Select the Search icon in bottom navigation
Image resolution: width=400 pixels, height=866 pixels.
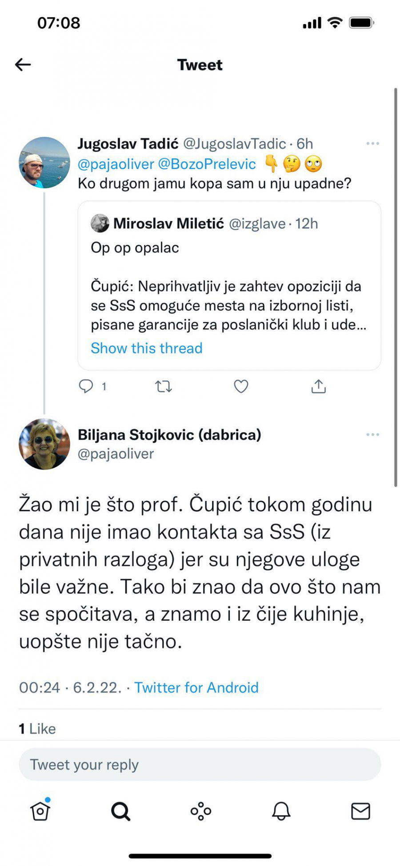coord(120,811)
